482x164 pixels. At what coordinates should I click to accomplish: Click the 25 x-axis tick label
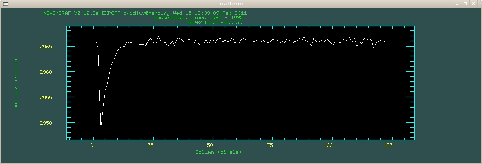150,146
